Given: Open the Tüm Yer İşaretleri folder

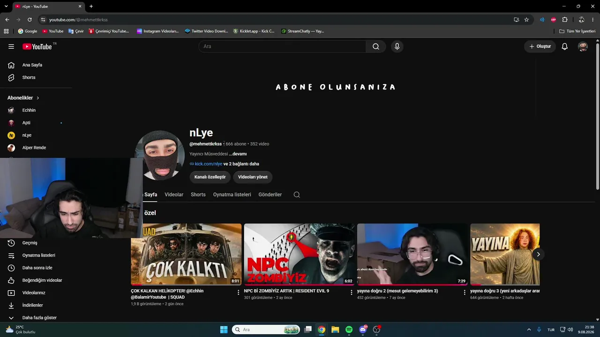Looking at the screenshot, I should pyautogui.click(x=577, y=31).
